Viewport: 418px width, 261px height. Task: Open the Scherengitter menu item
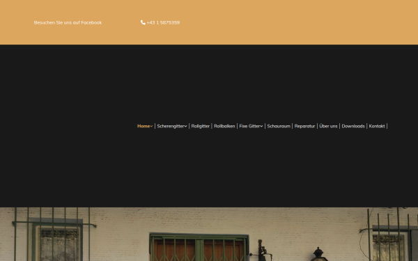coord(171,126)
